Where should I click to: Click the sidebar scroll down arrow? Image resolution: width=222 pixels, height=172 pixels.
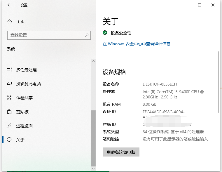pyautogui.click(x=93, y=168)
